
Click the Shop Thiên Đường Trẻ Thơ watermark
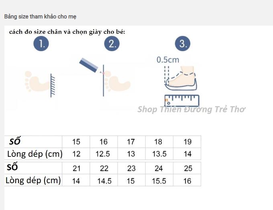(x=191, y=109)
